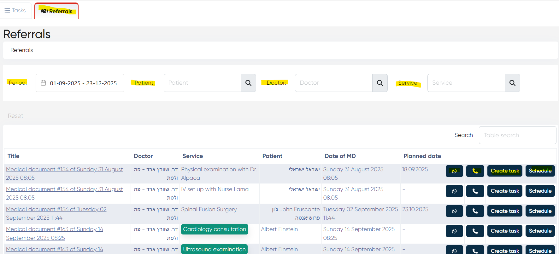559x254 pixels.
Task: Click into the Patient filter field
Action: (x=202, y=83)
